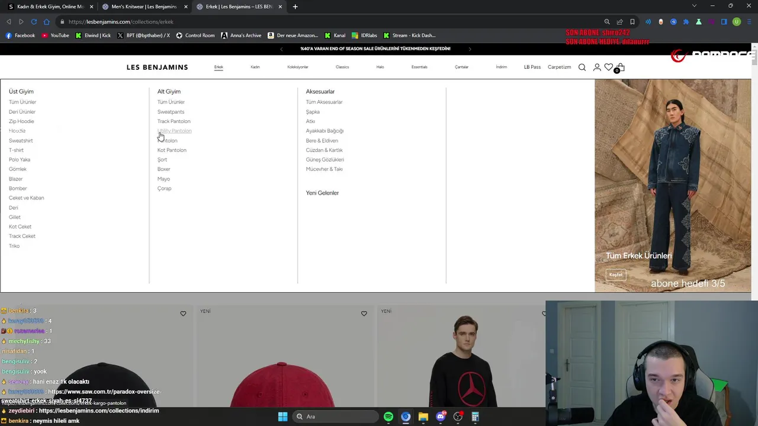758x426 pixels.
Task: Click the taskbar Ara search box
Action: pyautogui.click(x=336, y=417)
